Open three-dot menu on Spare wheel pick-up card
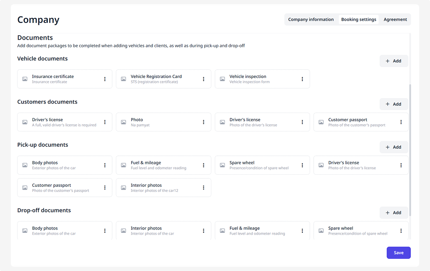Screen dimensions: 430x271 point(302,165)
